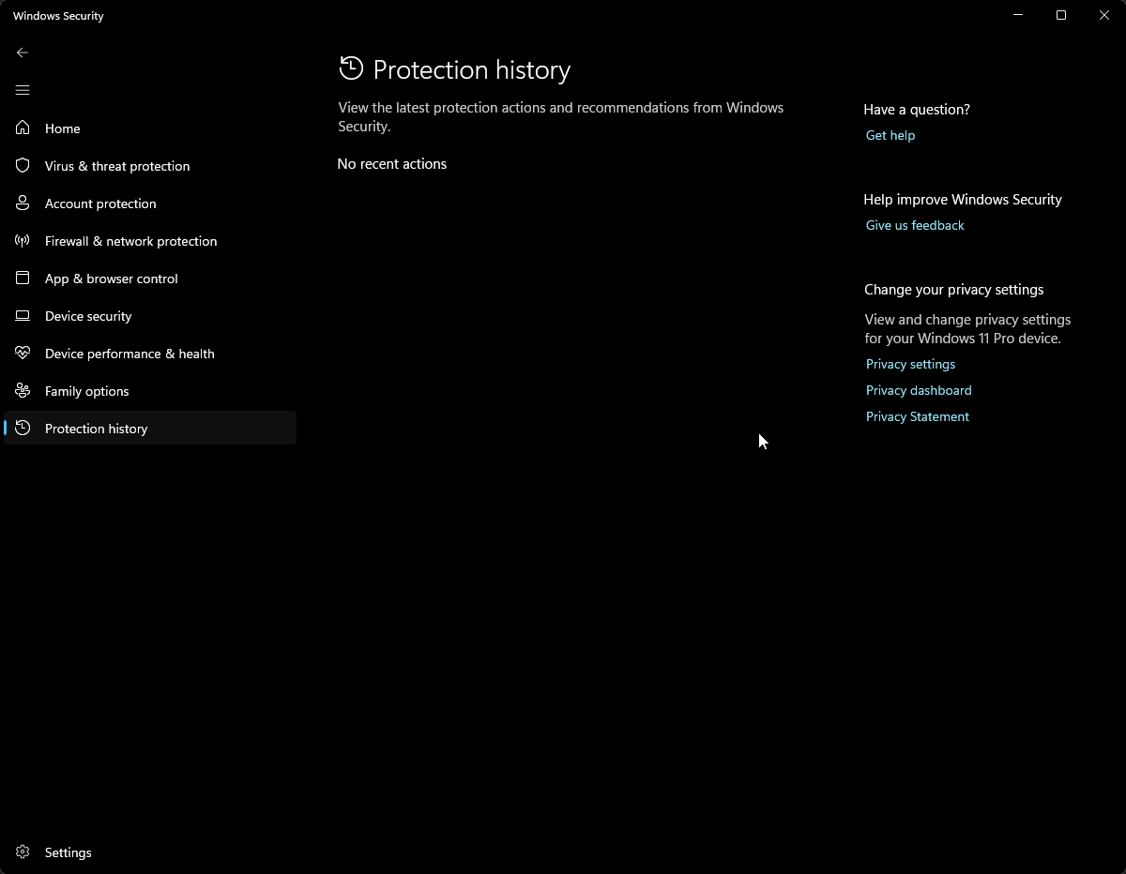
Task: Click the Device performance heart icon
Action: point(23,354)
